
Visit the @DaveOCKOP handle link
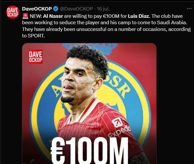(76, 9)
